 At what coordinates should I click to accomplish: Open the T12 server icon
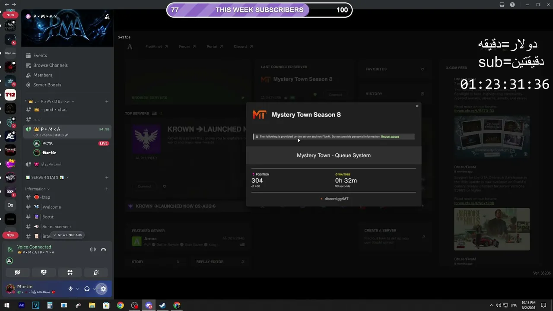coord(10,95)
